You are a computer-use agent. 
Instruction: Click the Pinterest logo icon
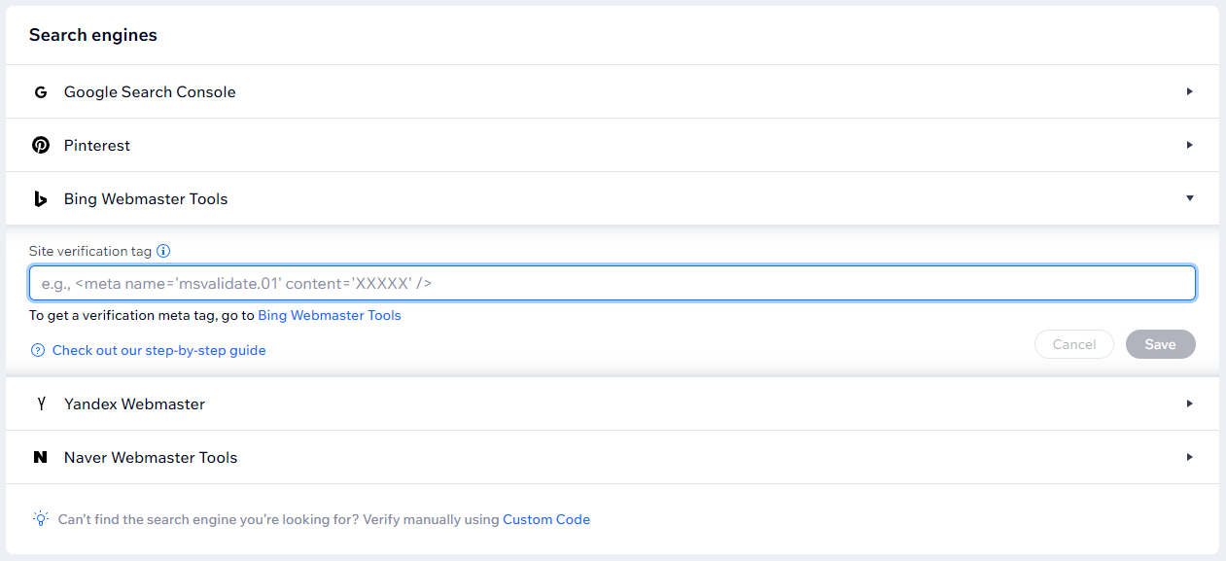click(40, 145)
